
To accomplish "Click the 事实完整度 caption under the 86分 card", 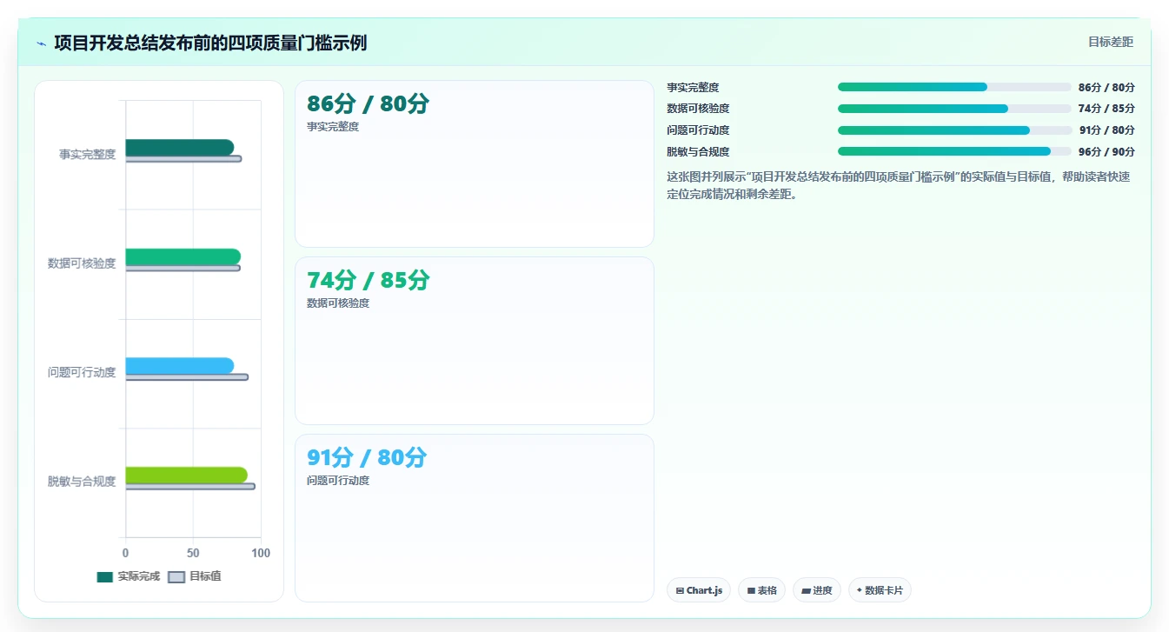I will pos(333,127).
